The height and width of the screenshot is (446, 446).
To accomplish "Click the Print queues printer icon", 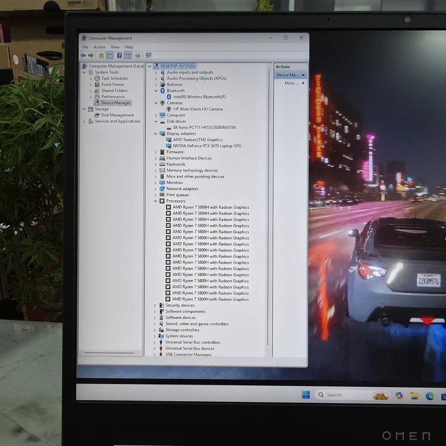I will pos(162,195).
